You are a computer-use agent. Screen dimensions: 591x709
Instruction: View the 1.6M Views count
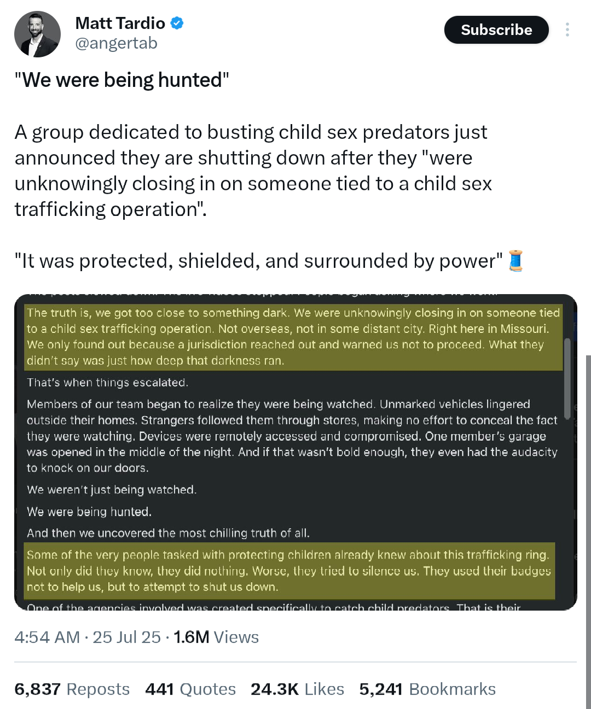click(216, 637)
